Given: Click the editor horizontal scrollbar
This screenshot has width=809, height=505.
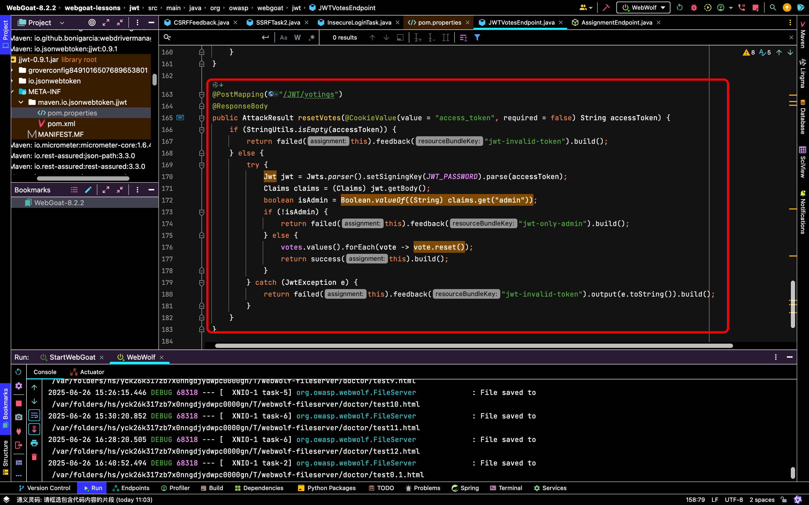Looking at the screenshot, I should (x=474, y=346).
